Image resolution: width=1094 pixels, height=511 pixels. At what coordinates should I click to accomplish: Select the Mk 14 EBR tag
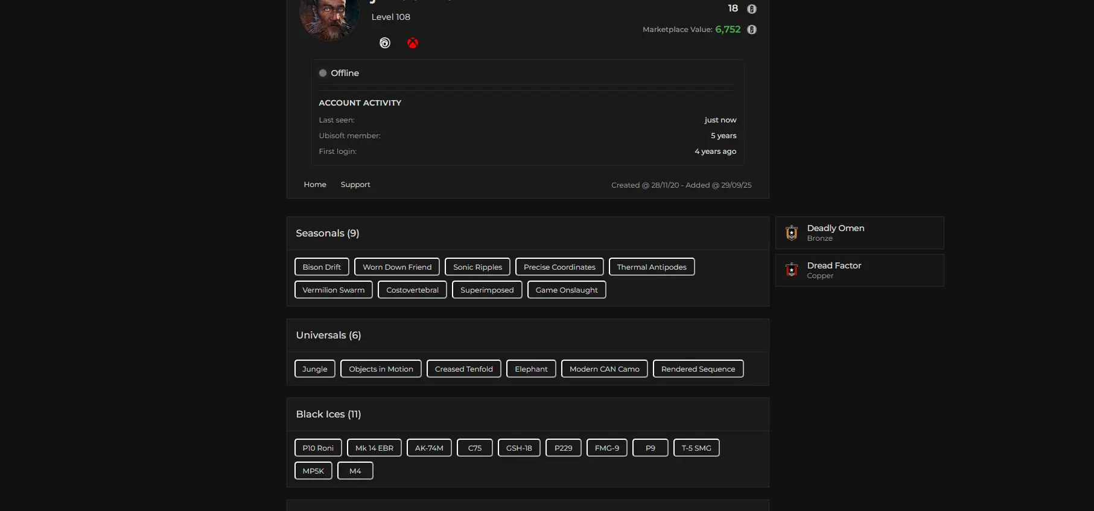374,448
